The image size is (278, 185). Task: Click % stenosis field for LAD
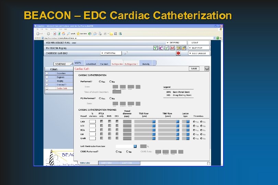point(92,122)
